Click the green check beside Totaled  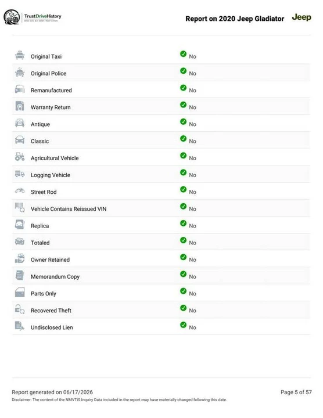point(183,240)
